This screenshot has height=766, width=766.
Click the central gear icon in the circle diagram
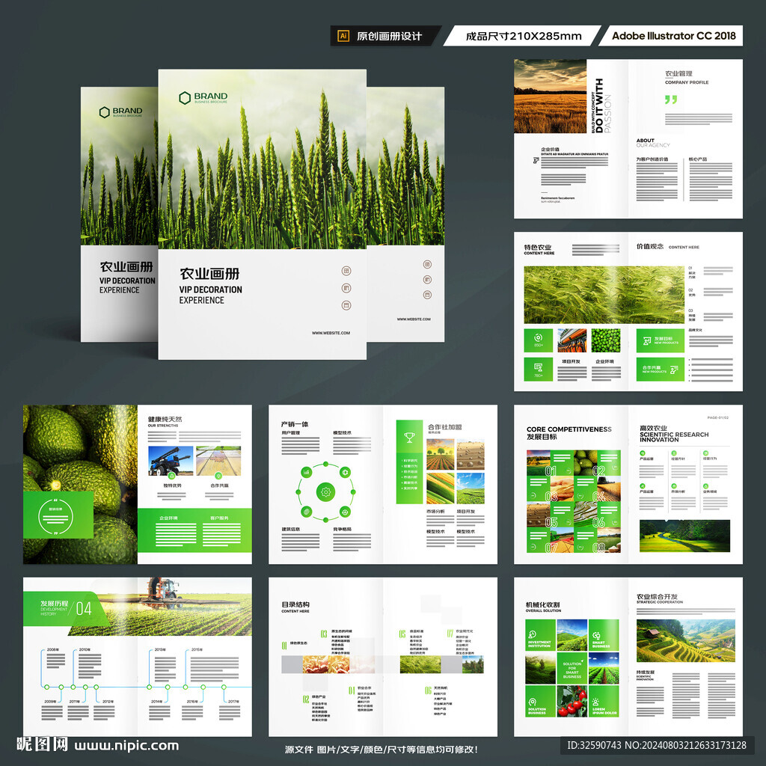pos(325,492)
